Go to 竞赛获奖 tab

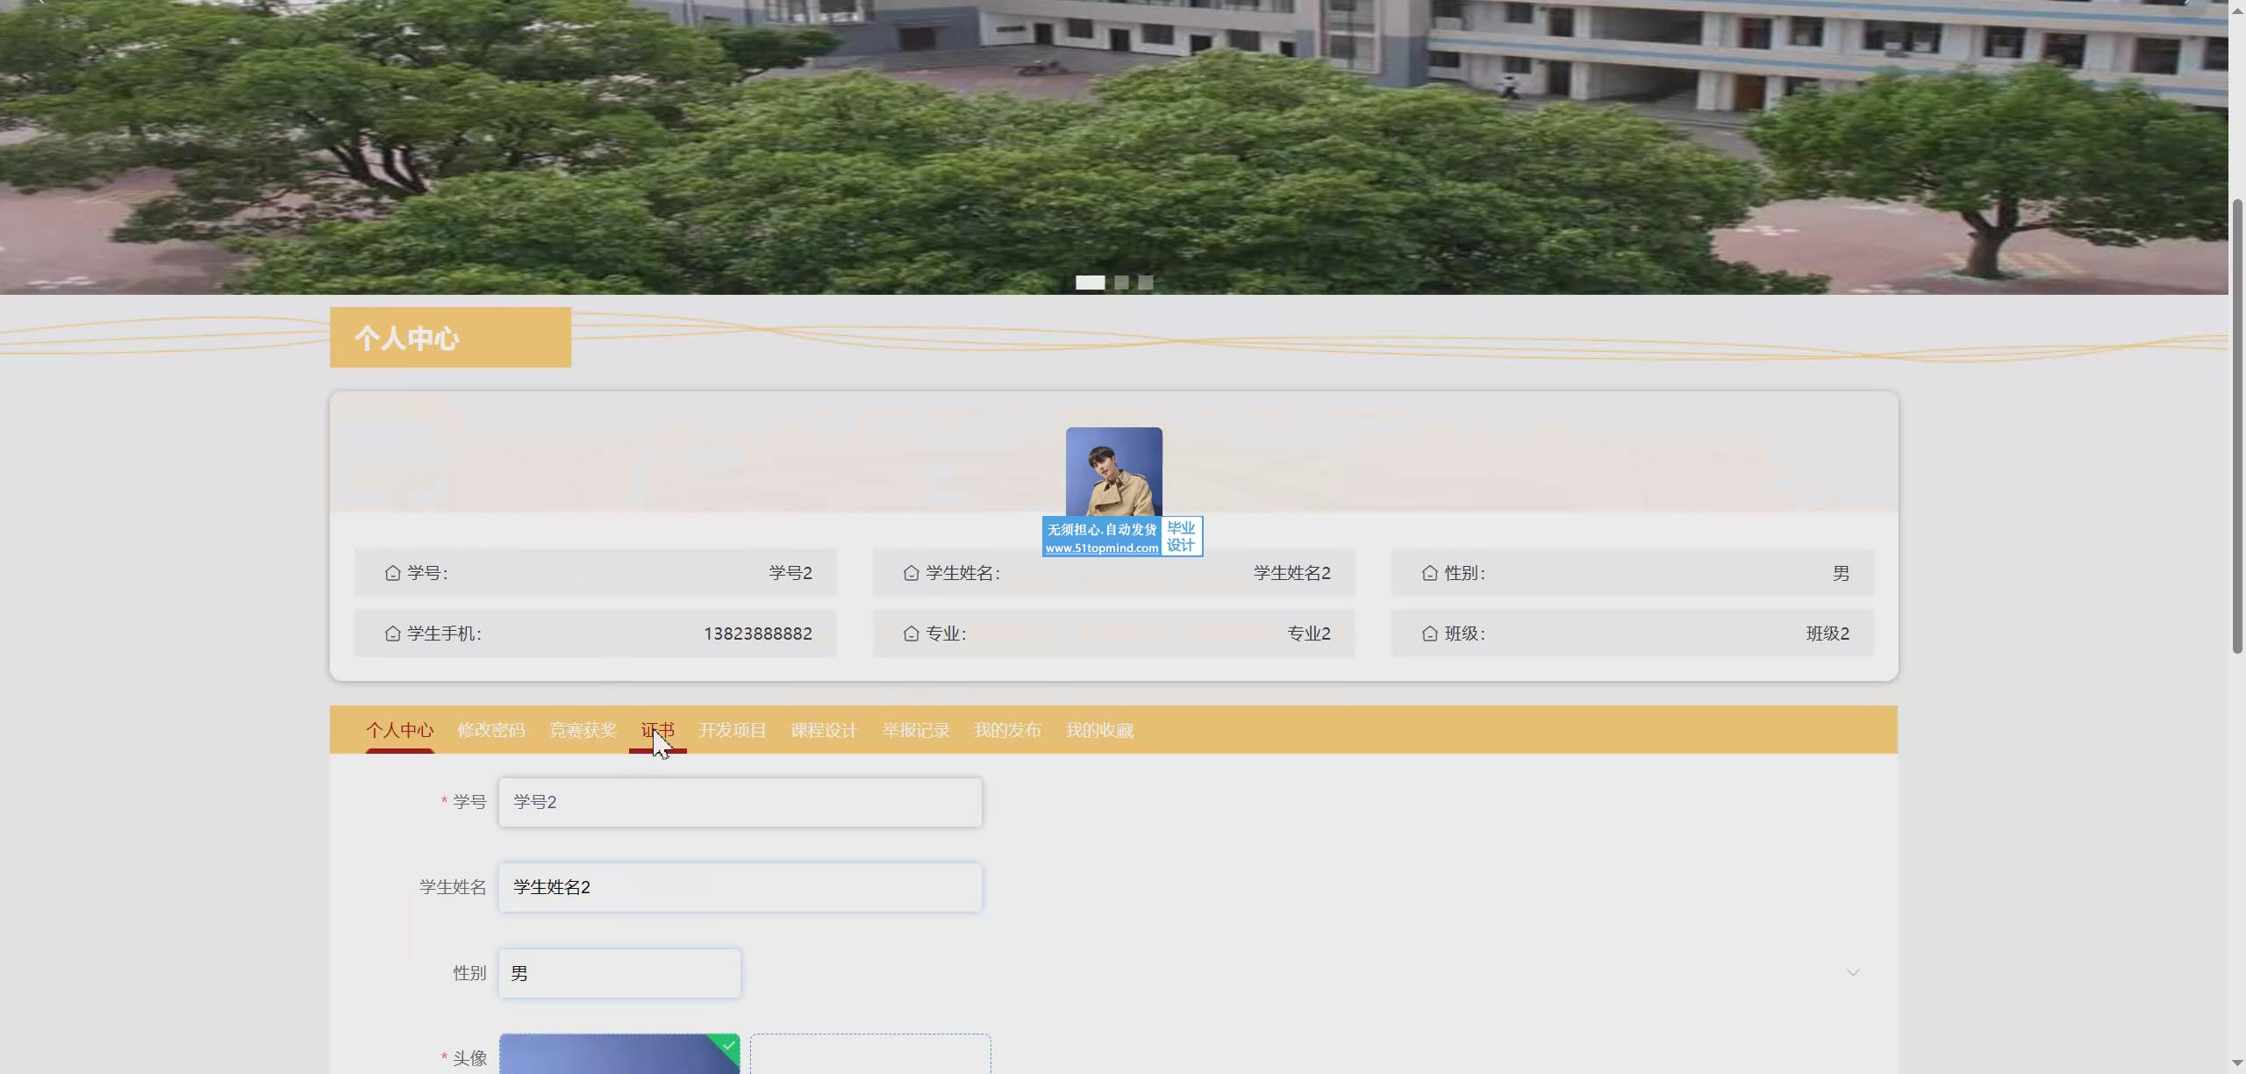point(583,730)
